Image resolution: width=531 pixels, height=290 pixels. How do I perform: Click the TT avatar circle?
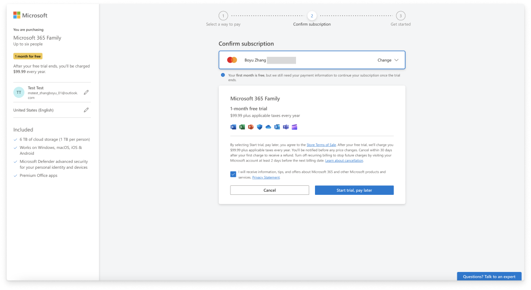click(x=19, y=92)
